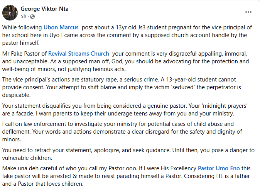Click the globe public audience icon
Viewport: 260px width, 190px height.
[x=32, y=16]
